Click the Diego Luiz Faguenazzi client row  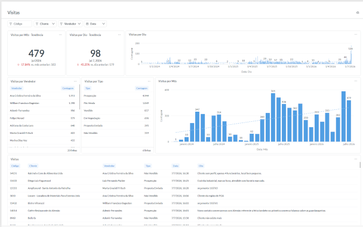coord(183,180)
